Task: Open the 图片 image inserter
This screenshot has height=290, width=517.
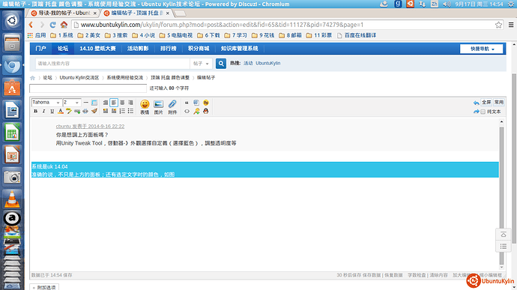Action: [x=159, y=107]
